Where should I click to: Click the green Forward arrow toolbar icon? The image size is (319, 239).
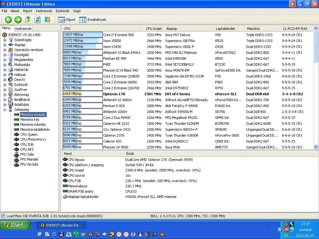click(18, 20)
